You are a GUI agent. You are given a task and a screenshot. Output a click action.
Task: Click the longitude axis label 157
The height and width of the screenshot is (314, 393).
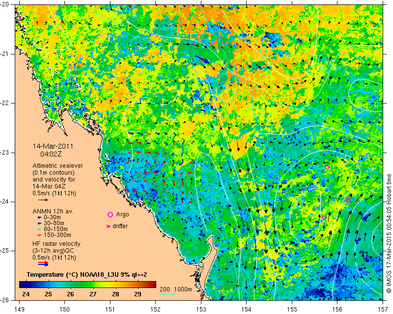tap(383, 310)
